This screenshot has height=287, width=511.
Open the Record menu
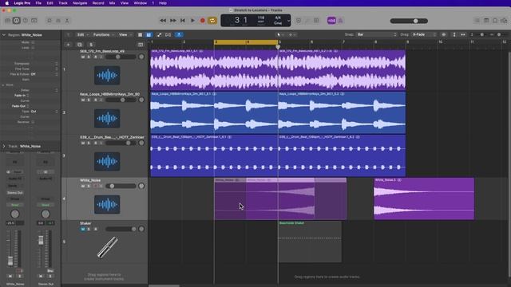pyautogui.click(x=98, y=3)
